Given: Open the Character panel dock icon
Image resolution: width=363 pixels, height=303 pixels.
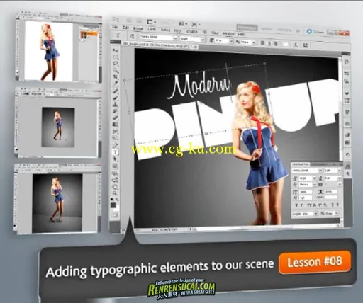Looking at the screenshot, I should click(x=347, y=166).
